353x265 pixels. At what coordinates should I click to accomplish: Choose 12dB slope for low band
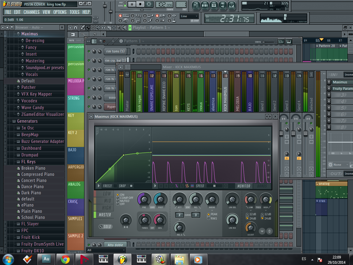coord(247,214)
